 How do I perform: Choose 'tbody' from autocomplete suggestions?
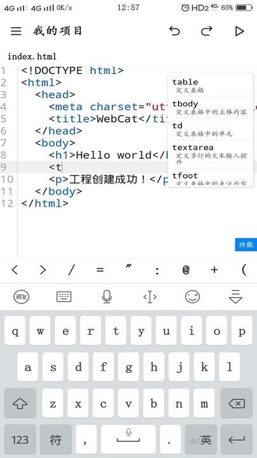[x=211, y=108]
